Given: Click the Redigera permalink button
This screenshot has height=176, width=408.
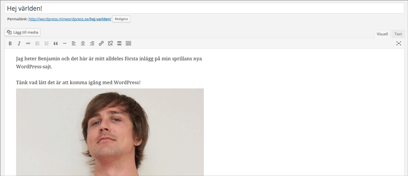Looking at the screenshot, I should 121,19.
